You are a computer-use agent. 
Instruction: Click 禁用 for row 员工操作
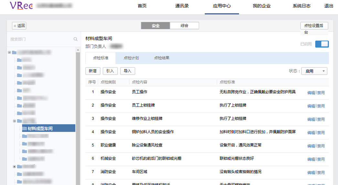[x=321, y=92]
